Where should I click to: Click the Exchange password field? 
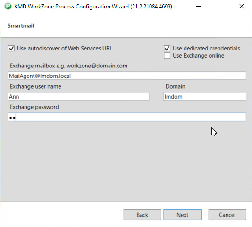[x=127, y=117]
